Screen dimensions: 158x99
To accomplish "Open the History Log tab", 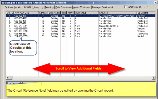I will 38,7.
